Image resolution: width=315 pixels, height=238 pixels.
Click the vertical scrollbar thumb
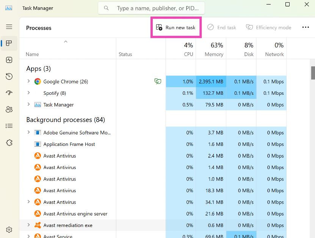click(x=313, y=73)
